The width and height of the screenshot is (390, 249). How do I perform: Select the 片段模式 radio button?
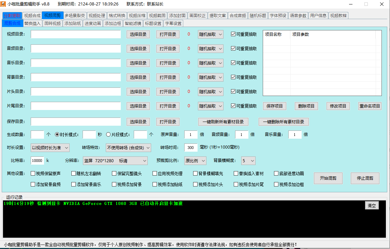109,134
